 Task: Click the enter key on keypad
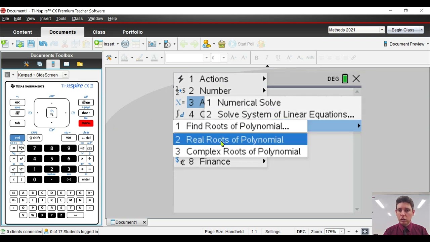point(86,179)
